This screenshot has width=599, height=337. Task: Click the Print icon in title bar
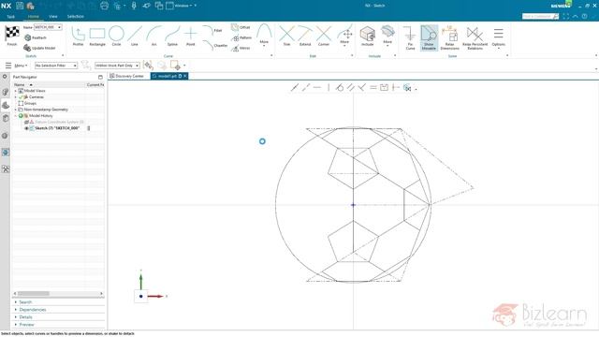104,6
